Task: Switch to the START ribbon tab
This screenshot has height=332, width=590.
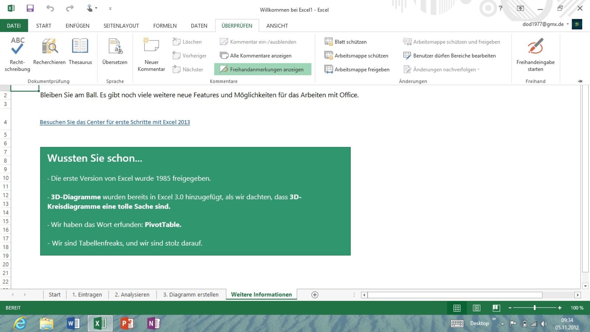Action: click(x=44, y=25)
